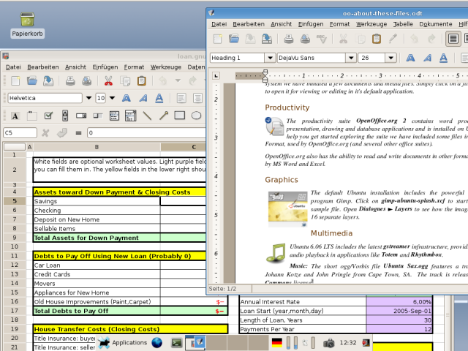Click the paste clipboard icon in the word processor
468x351 pixels.
coord(377,39)
